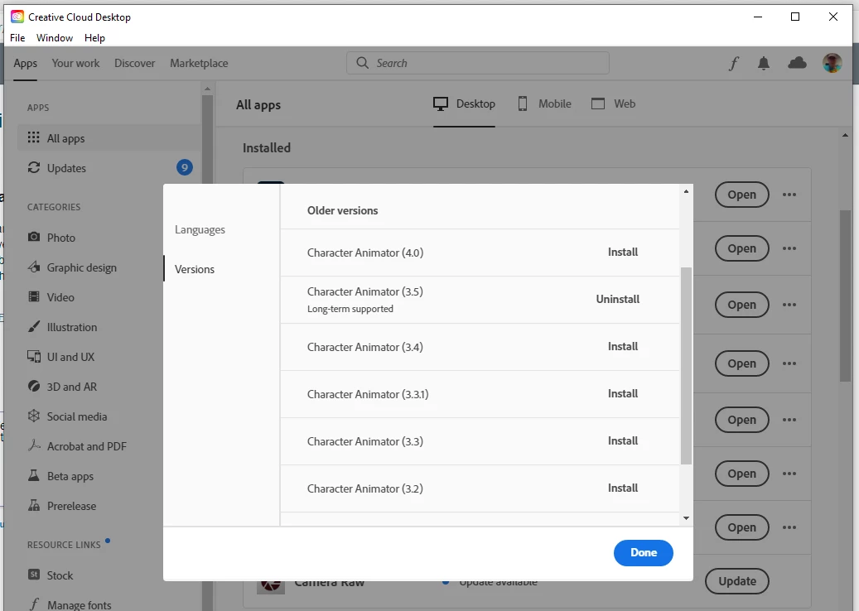Click the Updates badge showing 9
This screenshot has width=859, height=611.
click(185, 167)
